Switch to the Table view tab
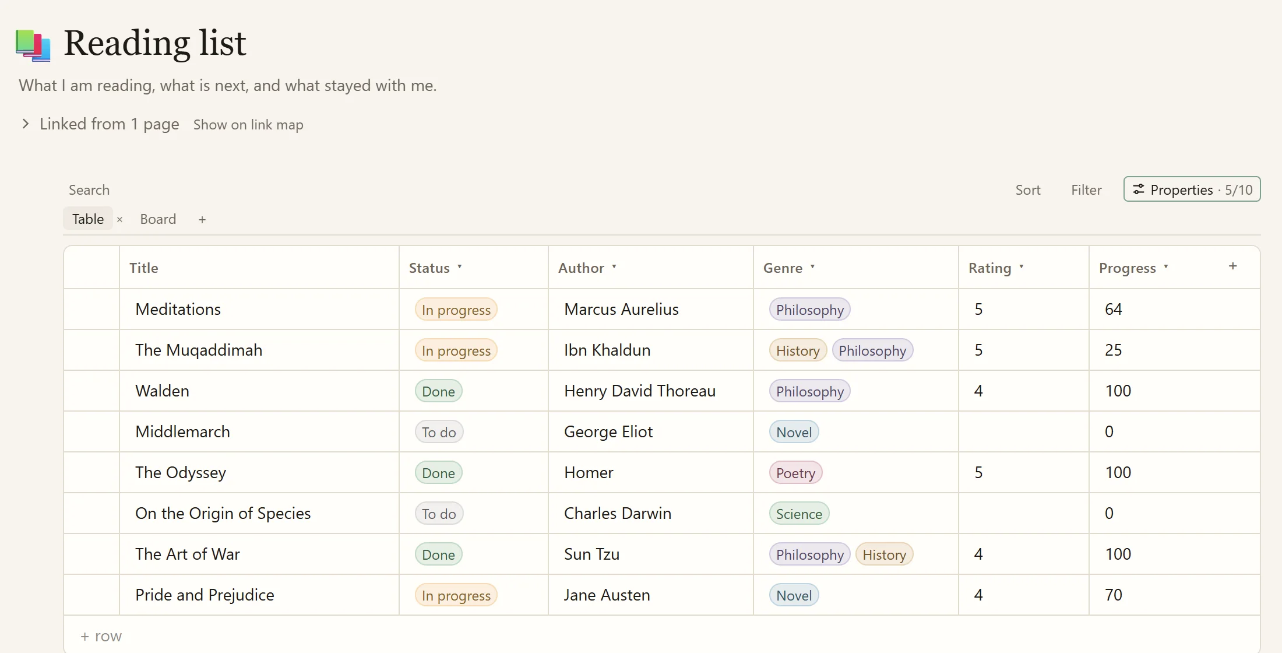Image resolution: width=1282 pixels, height=653 pixels. click(88, 219)
